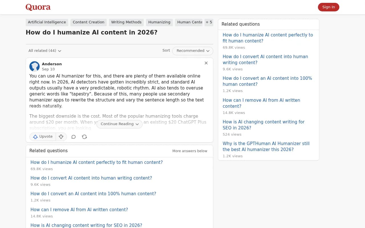Viewport: 365px width, 228px height.
Task: Upvote Anderson's answer
Action: pyautogui.click(x=43, y=137)
